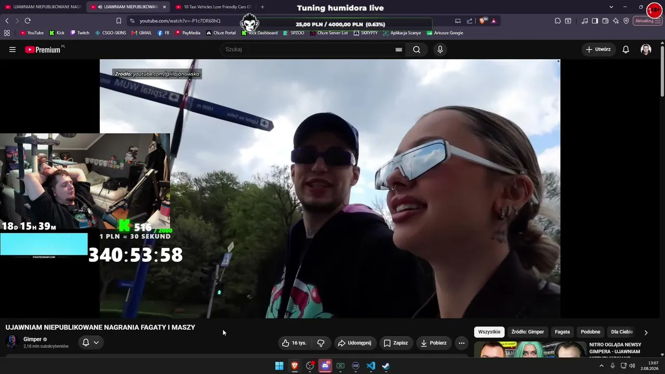Open YouTube notifications bell
The image size is (665, 374).
click(626, 49)
